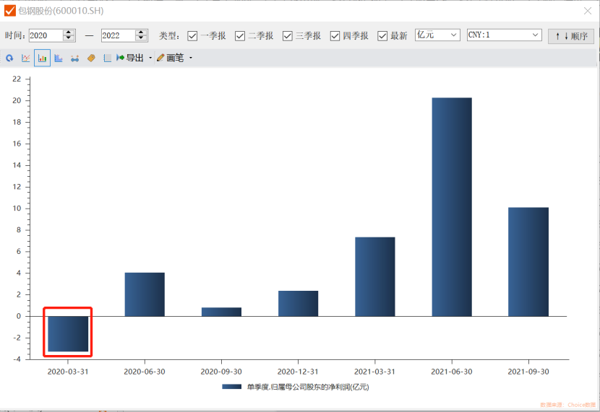
Task: Click the 画笔 pencil tool
Action: pos(171,58)
